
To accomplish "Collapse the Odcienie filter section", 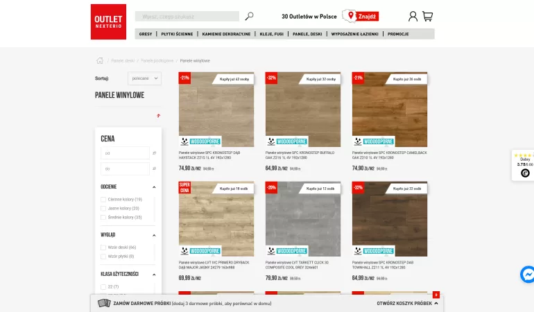I will pos(154,187).
